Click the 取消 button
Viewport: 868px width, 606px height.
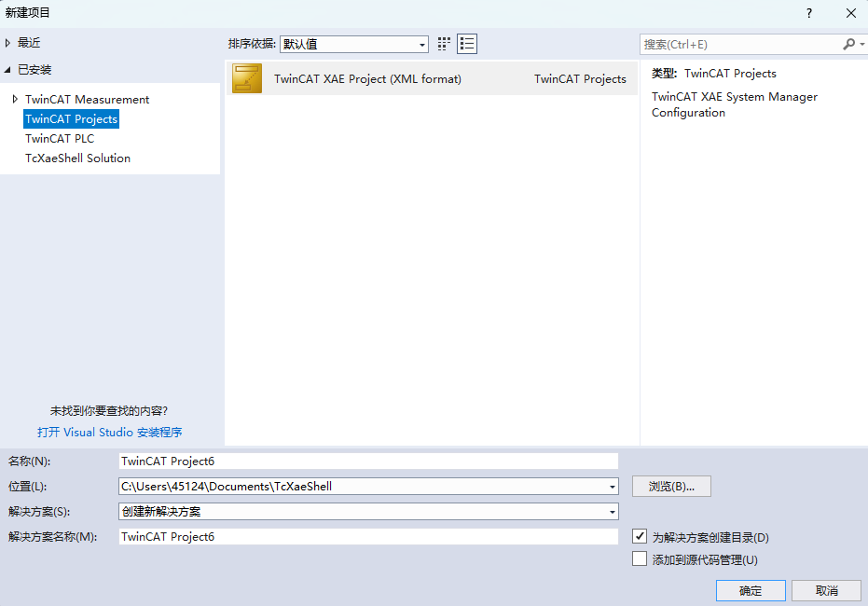pos(826,590)
